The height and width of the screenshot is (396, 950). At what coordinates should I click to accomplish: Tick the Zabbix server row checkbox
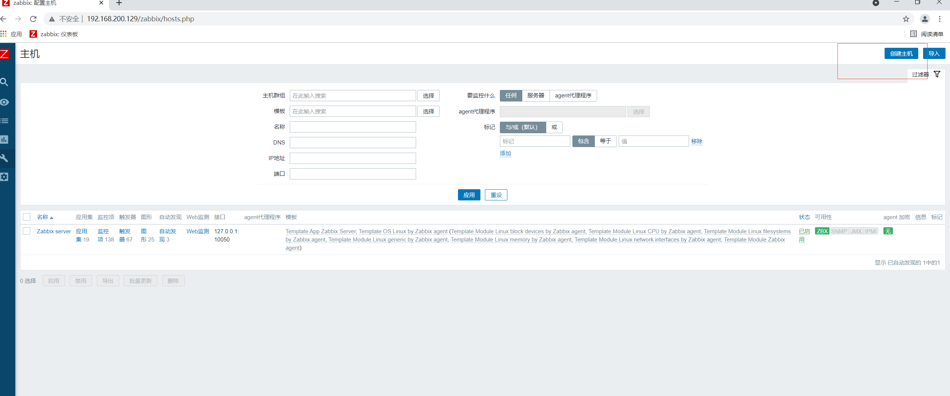pos(27,231)
